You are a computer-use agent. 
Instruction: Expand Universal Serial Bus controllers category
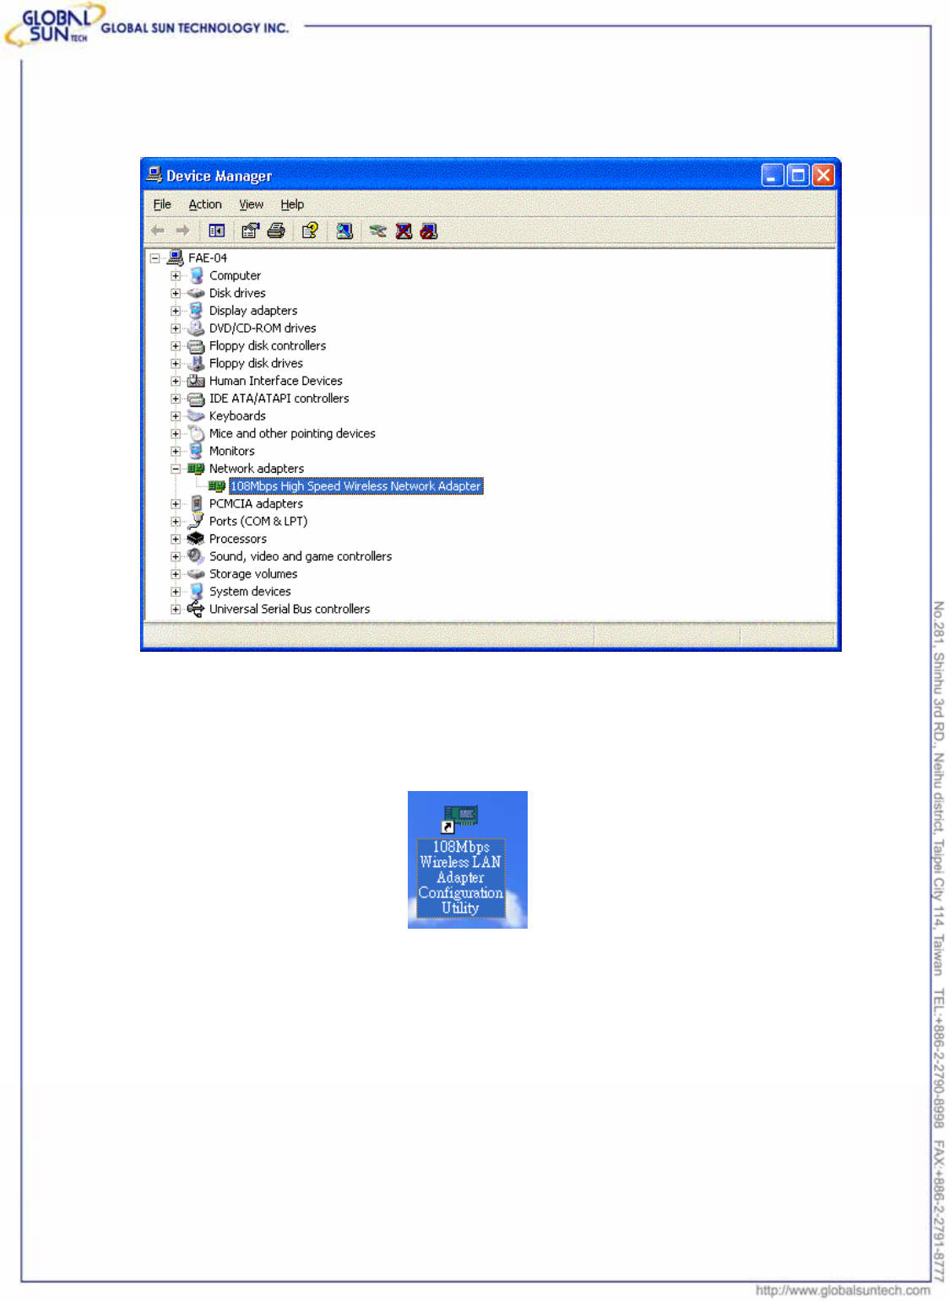click(176, 610)
